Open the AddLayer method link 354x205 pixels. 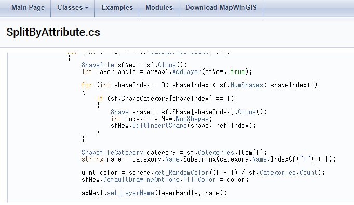[187, 71]
